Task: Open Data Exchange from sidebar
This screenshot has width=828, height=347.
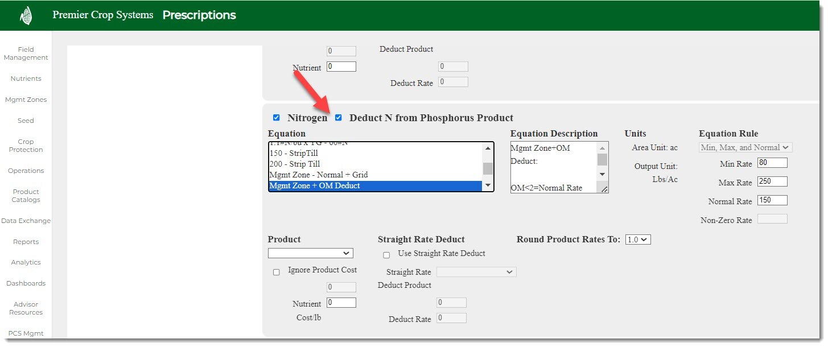Action: [x=26, y=221]
